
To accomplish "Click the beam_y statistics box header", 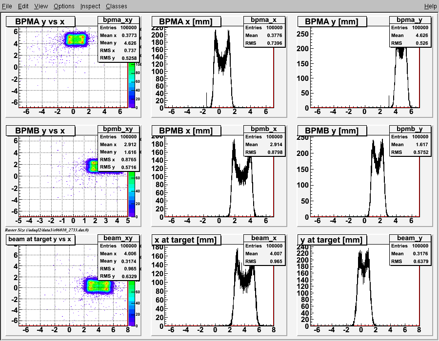I will (x=410, y=238).
